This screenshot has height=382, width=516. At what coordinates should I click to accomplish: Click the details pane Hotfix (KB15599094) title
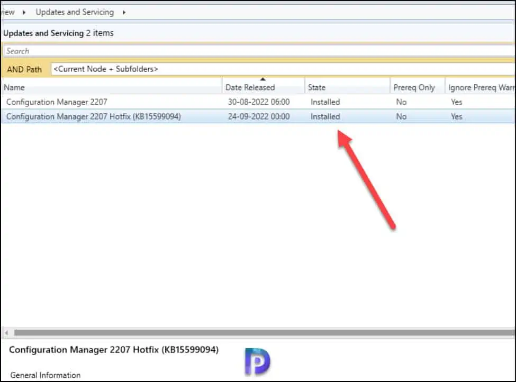[x=114, y=350]
